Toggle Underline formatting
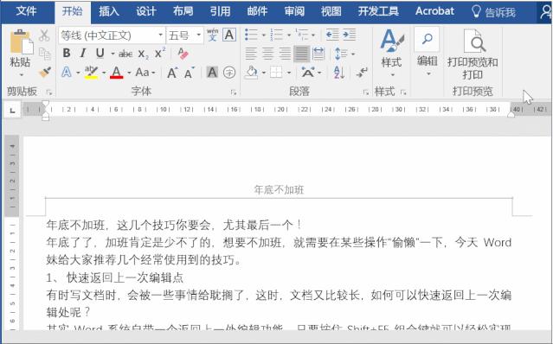Viewport: 553px width, 344px height. [100, 54]
